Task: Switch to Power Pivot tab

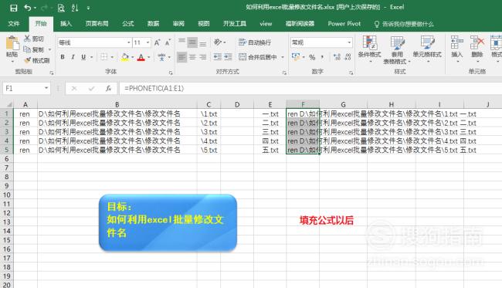Action: coord(344,24)
